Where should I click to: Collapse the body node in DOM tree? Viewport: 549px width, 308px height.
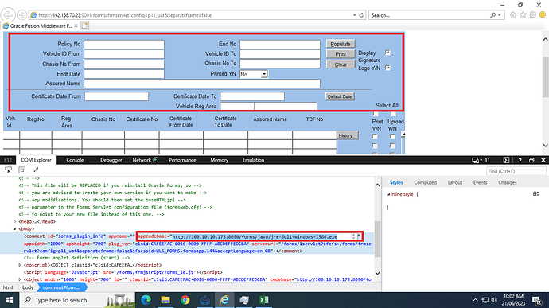tap(14, 228)
